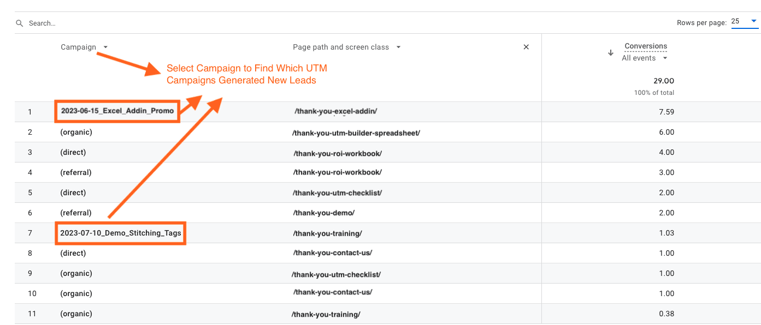Click the /thank-you-training/ path in row 7
761x325 pixels.
click(x=328, y=233)
